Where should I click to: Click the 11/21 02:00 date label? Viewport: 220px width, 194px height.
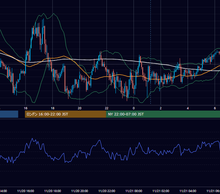tap(161, 191)
